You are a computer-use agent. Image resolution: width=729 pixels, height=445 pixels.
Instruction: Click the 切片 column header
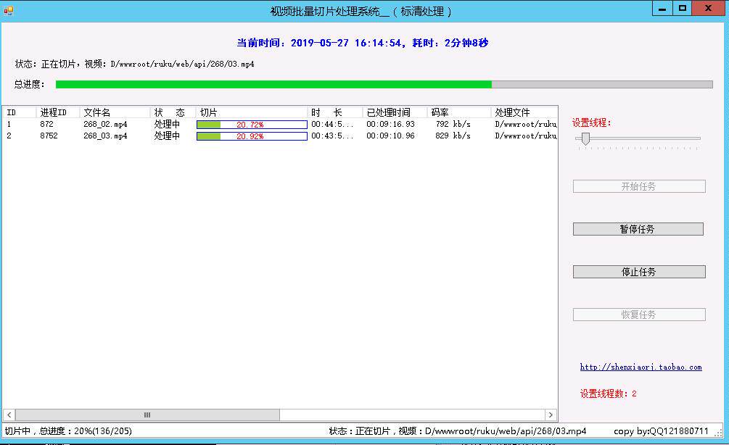click(252, 112)
